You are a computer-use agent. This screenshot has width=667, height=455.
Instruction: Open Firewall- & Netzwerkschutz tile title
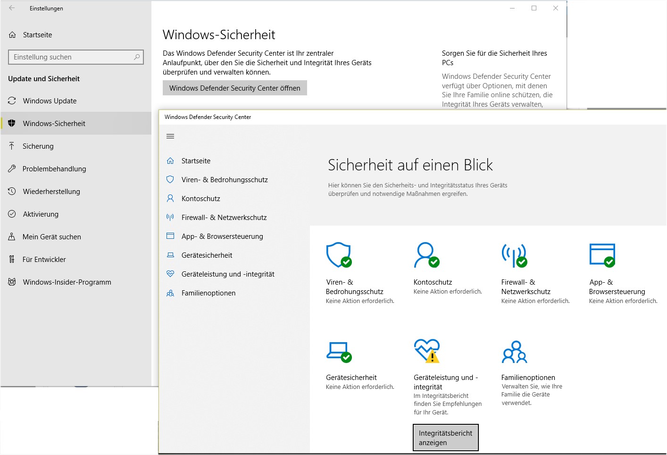pyautogui.click(x=526, y=287)
